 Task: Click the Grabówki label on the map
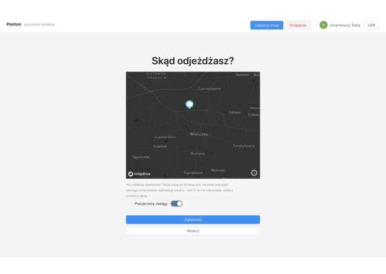point(160,146)
